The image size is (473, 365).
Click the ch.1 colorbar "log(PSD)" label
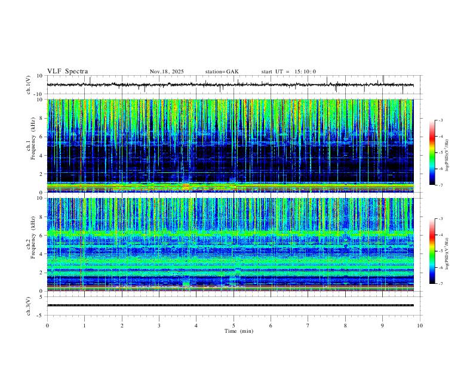[447, 156]
